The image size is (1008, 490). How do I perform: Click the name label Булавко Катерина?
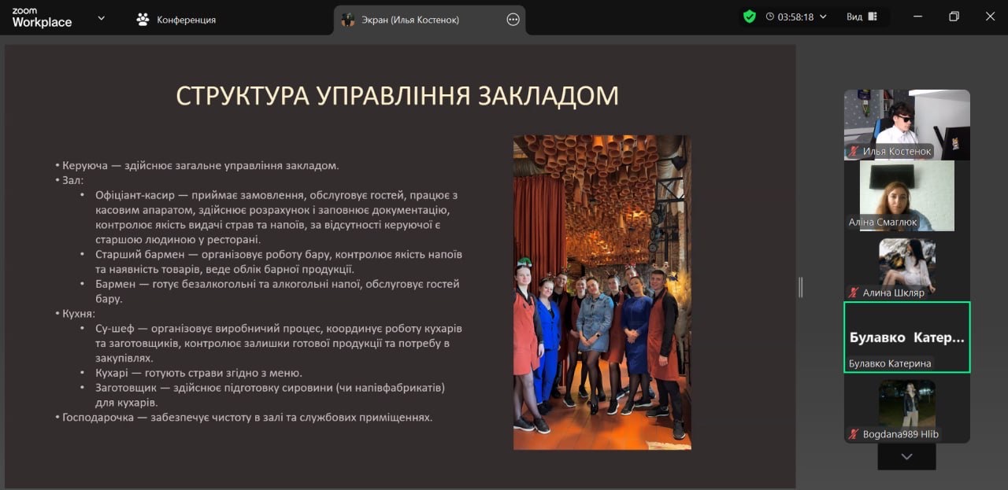click(x=890, y=363)
